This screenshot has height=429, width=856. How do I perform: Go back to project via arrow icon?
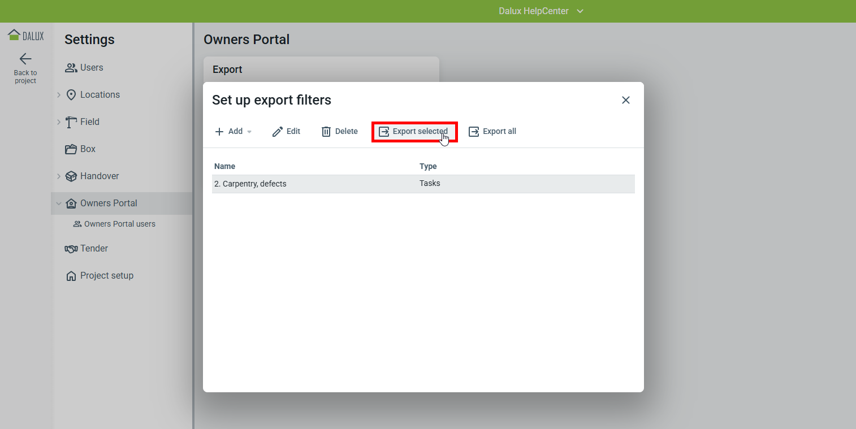tap(25, 59)
